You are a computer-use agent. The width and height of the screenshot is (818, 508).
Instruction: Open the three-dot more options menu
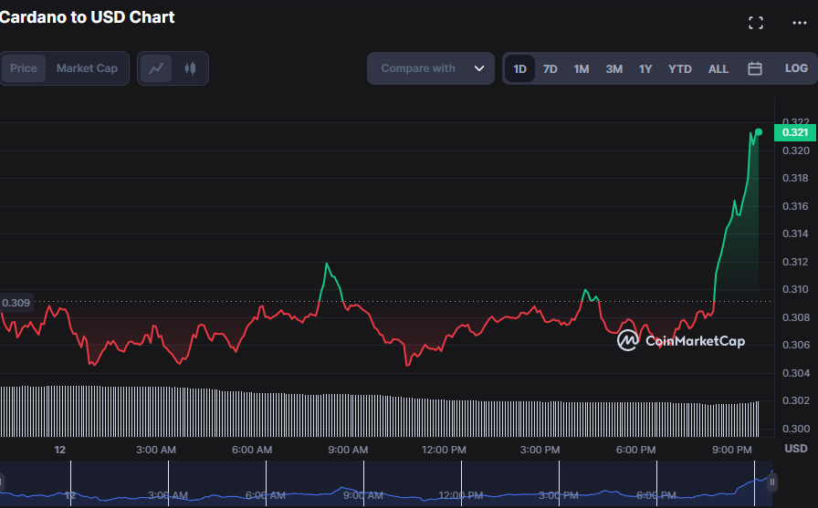click(x=799, y=23)
